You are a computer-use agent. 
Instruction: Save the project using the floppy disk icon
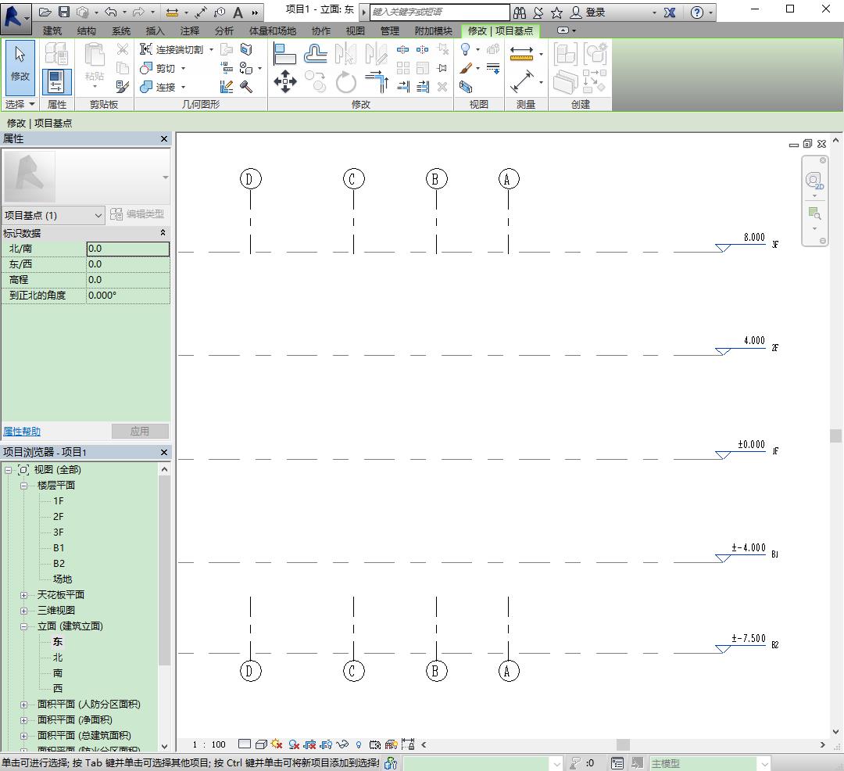(63, 12)
